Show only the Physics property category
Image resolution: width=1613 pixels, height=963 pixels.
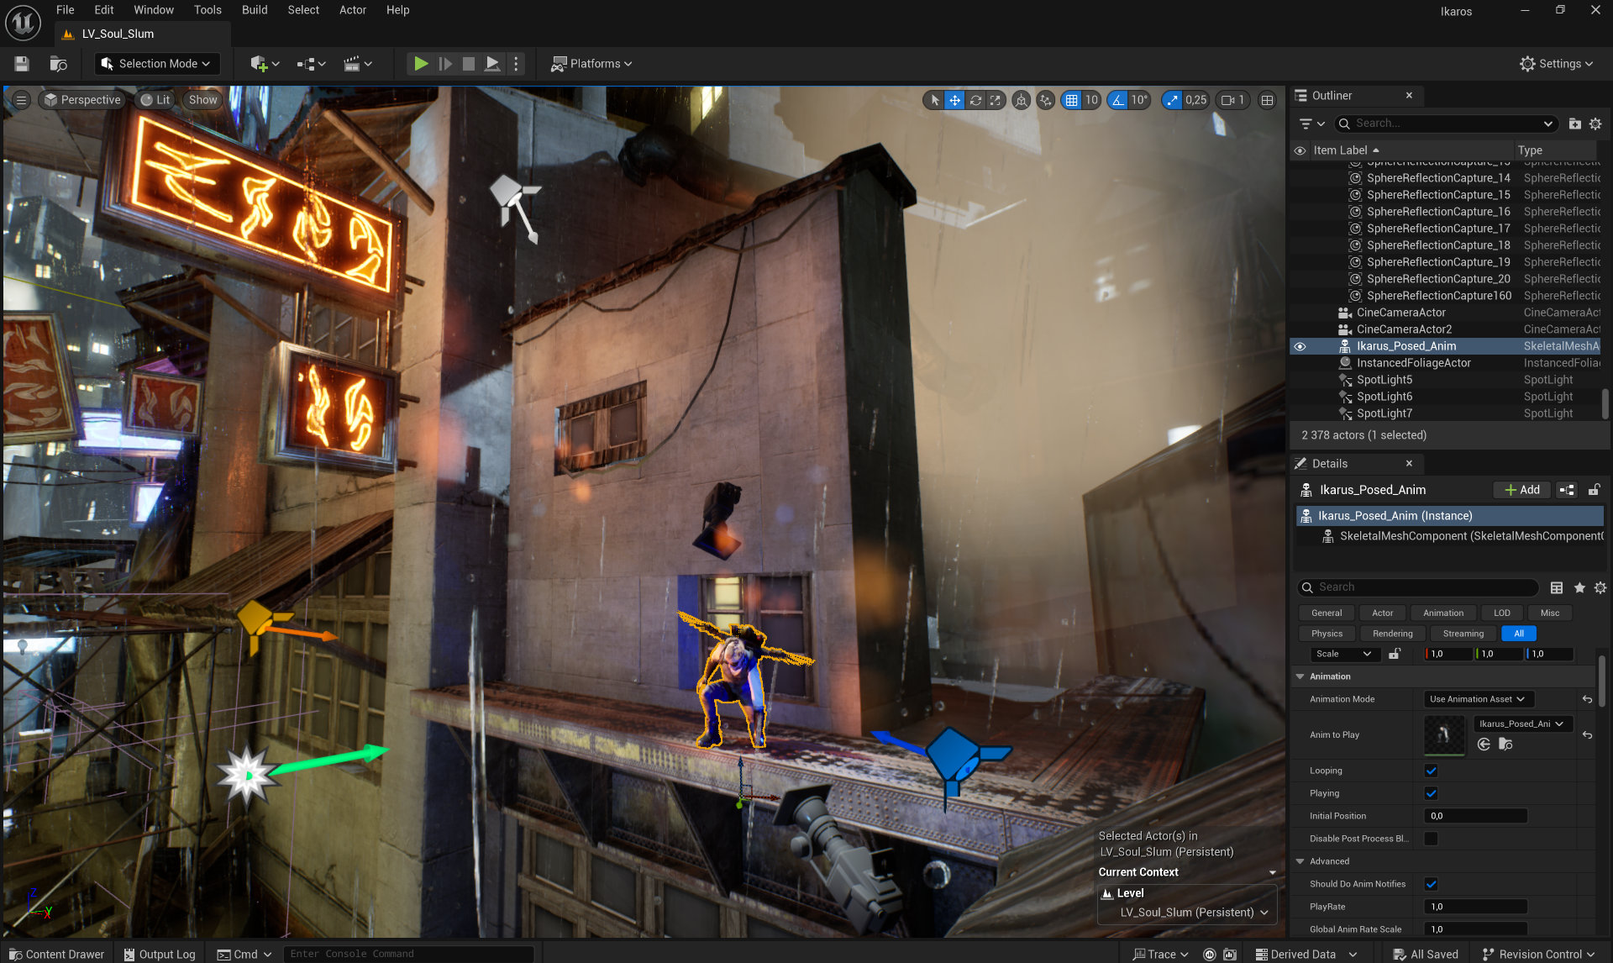coord(1327,634)
